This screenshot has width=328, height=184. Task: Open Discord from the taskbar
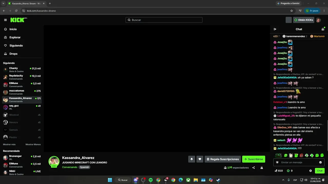tap(136, 180)
